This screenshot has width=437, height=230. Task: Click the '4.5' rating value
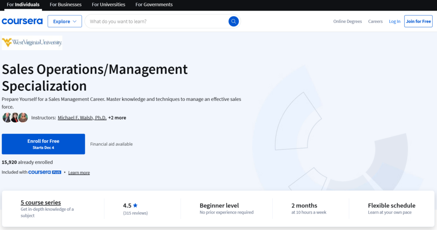tap(127, 206)
